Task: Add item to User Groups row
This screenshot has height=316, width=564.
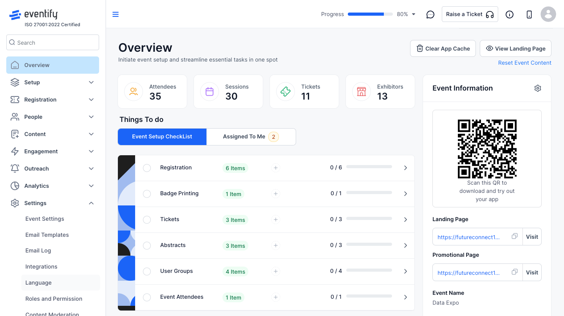Action: [276, 271]
